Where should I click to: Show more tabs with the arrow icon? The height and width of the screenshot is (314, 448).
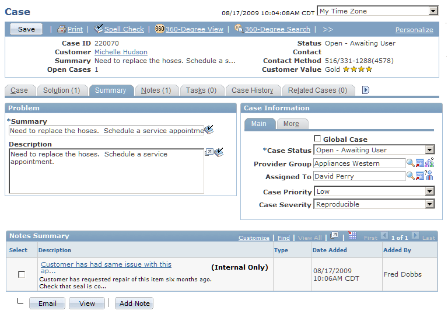click(x=365, y=90)
